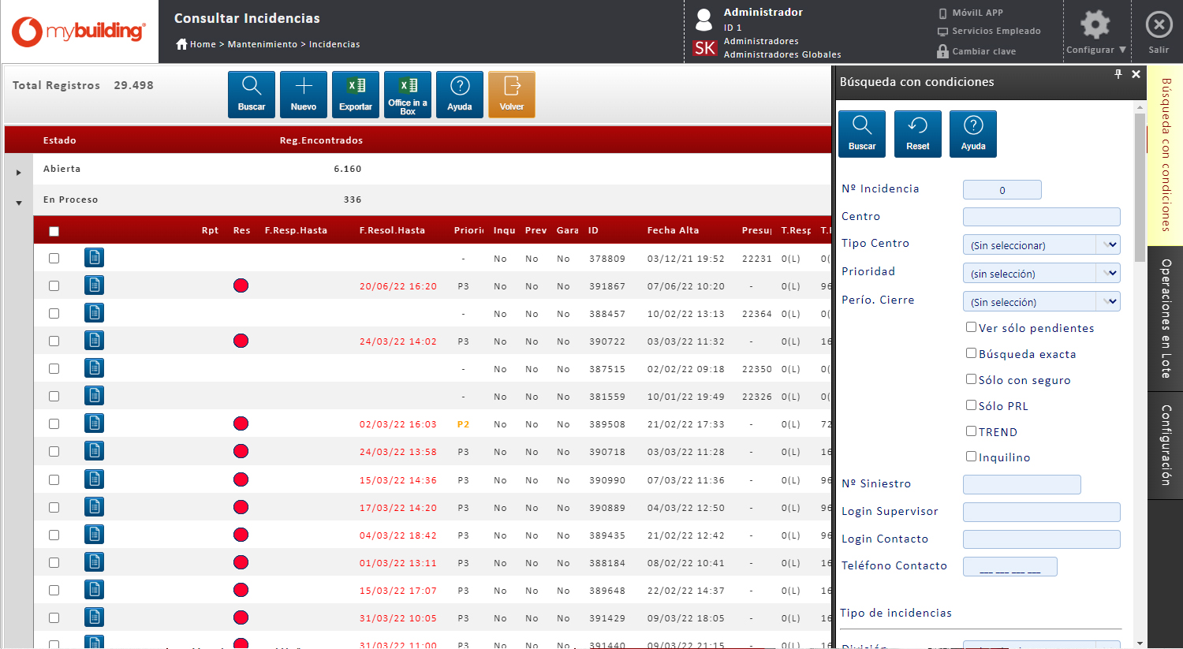Open document icon for incident 391867
Screen dimensions: 1183x649
point(95,285)
